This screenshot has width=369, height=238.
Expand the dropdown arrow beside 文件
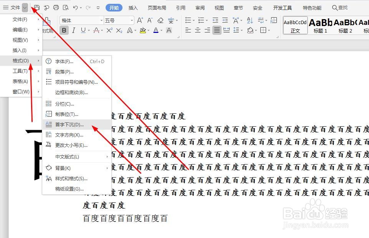pos(25,8)
